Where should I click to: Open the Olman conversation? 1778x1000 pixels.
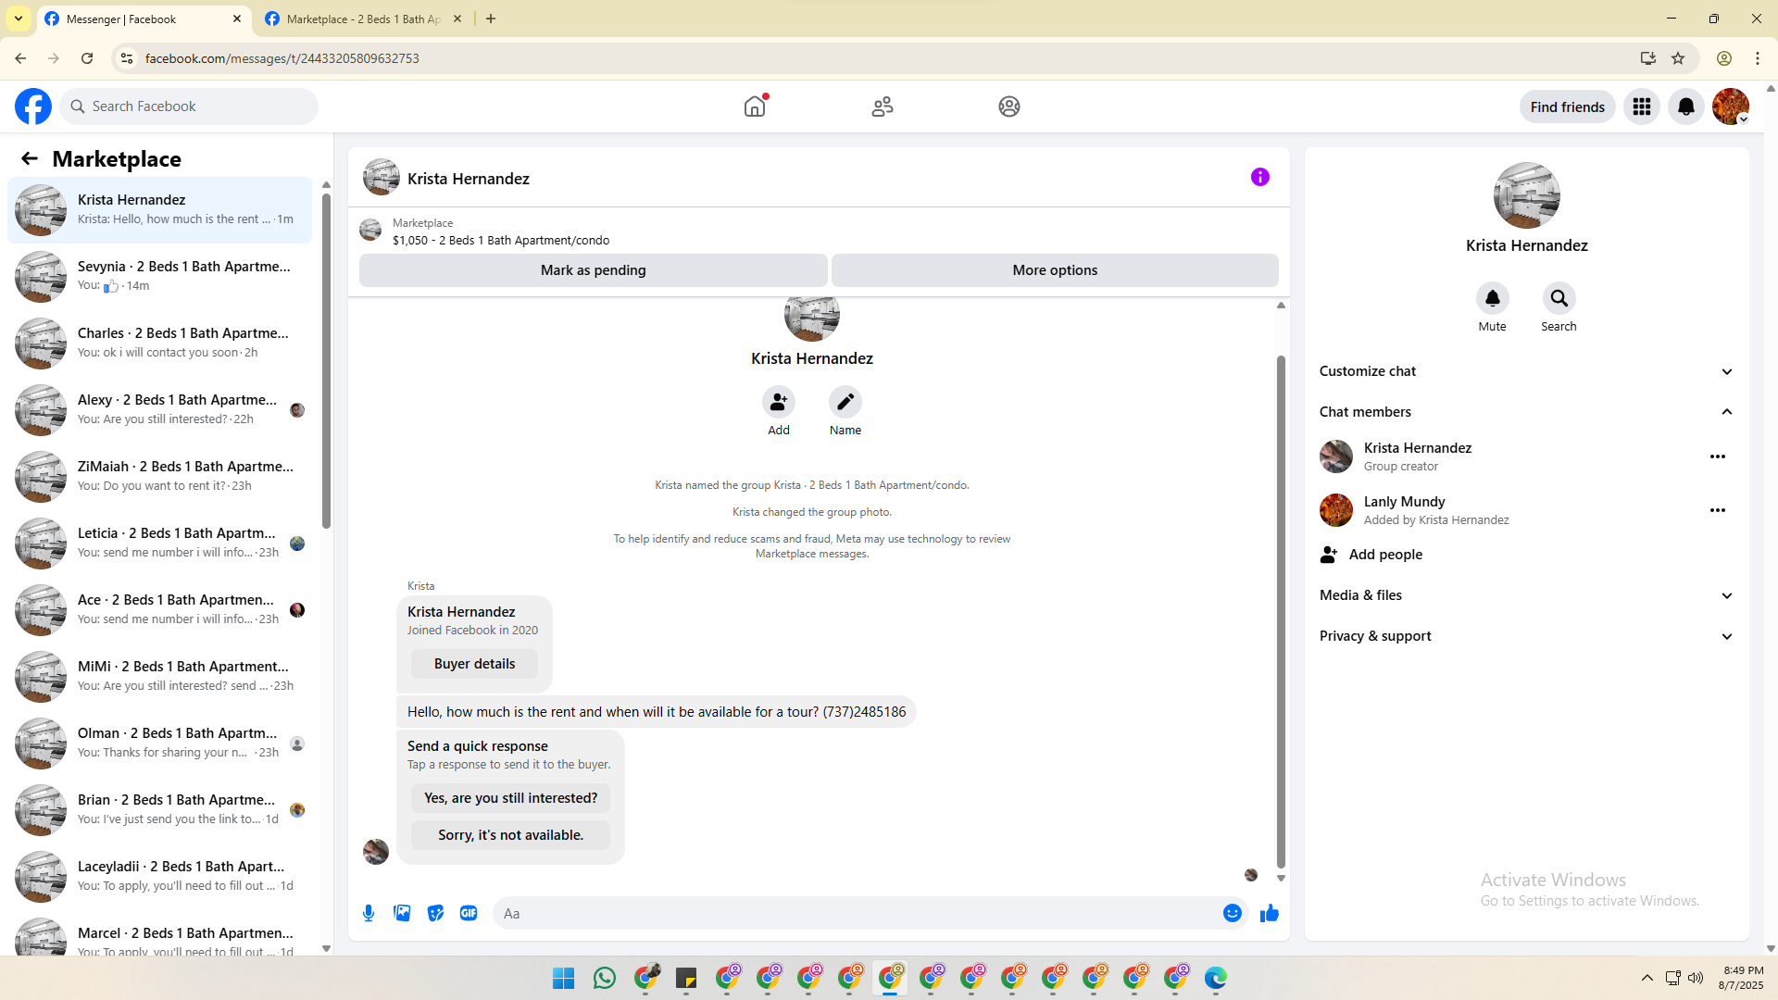tap(160, 744)
